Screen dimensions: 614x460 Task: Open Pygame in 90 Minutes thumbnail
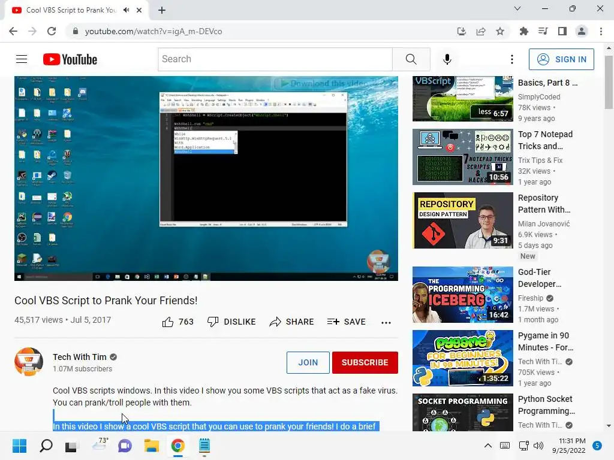pos(462,358)
